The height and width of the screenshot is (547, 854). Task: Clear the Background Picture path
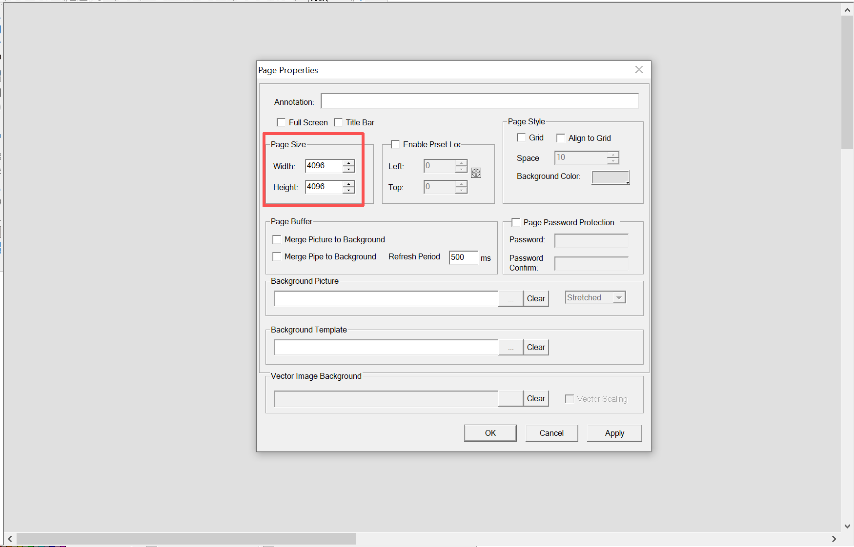536,299
